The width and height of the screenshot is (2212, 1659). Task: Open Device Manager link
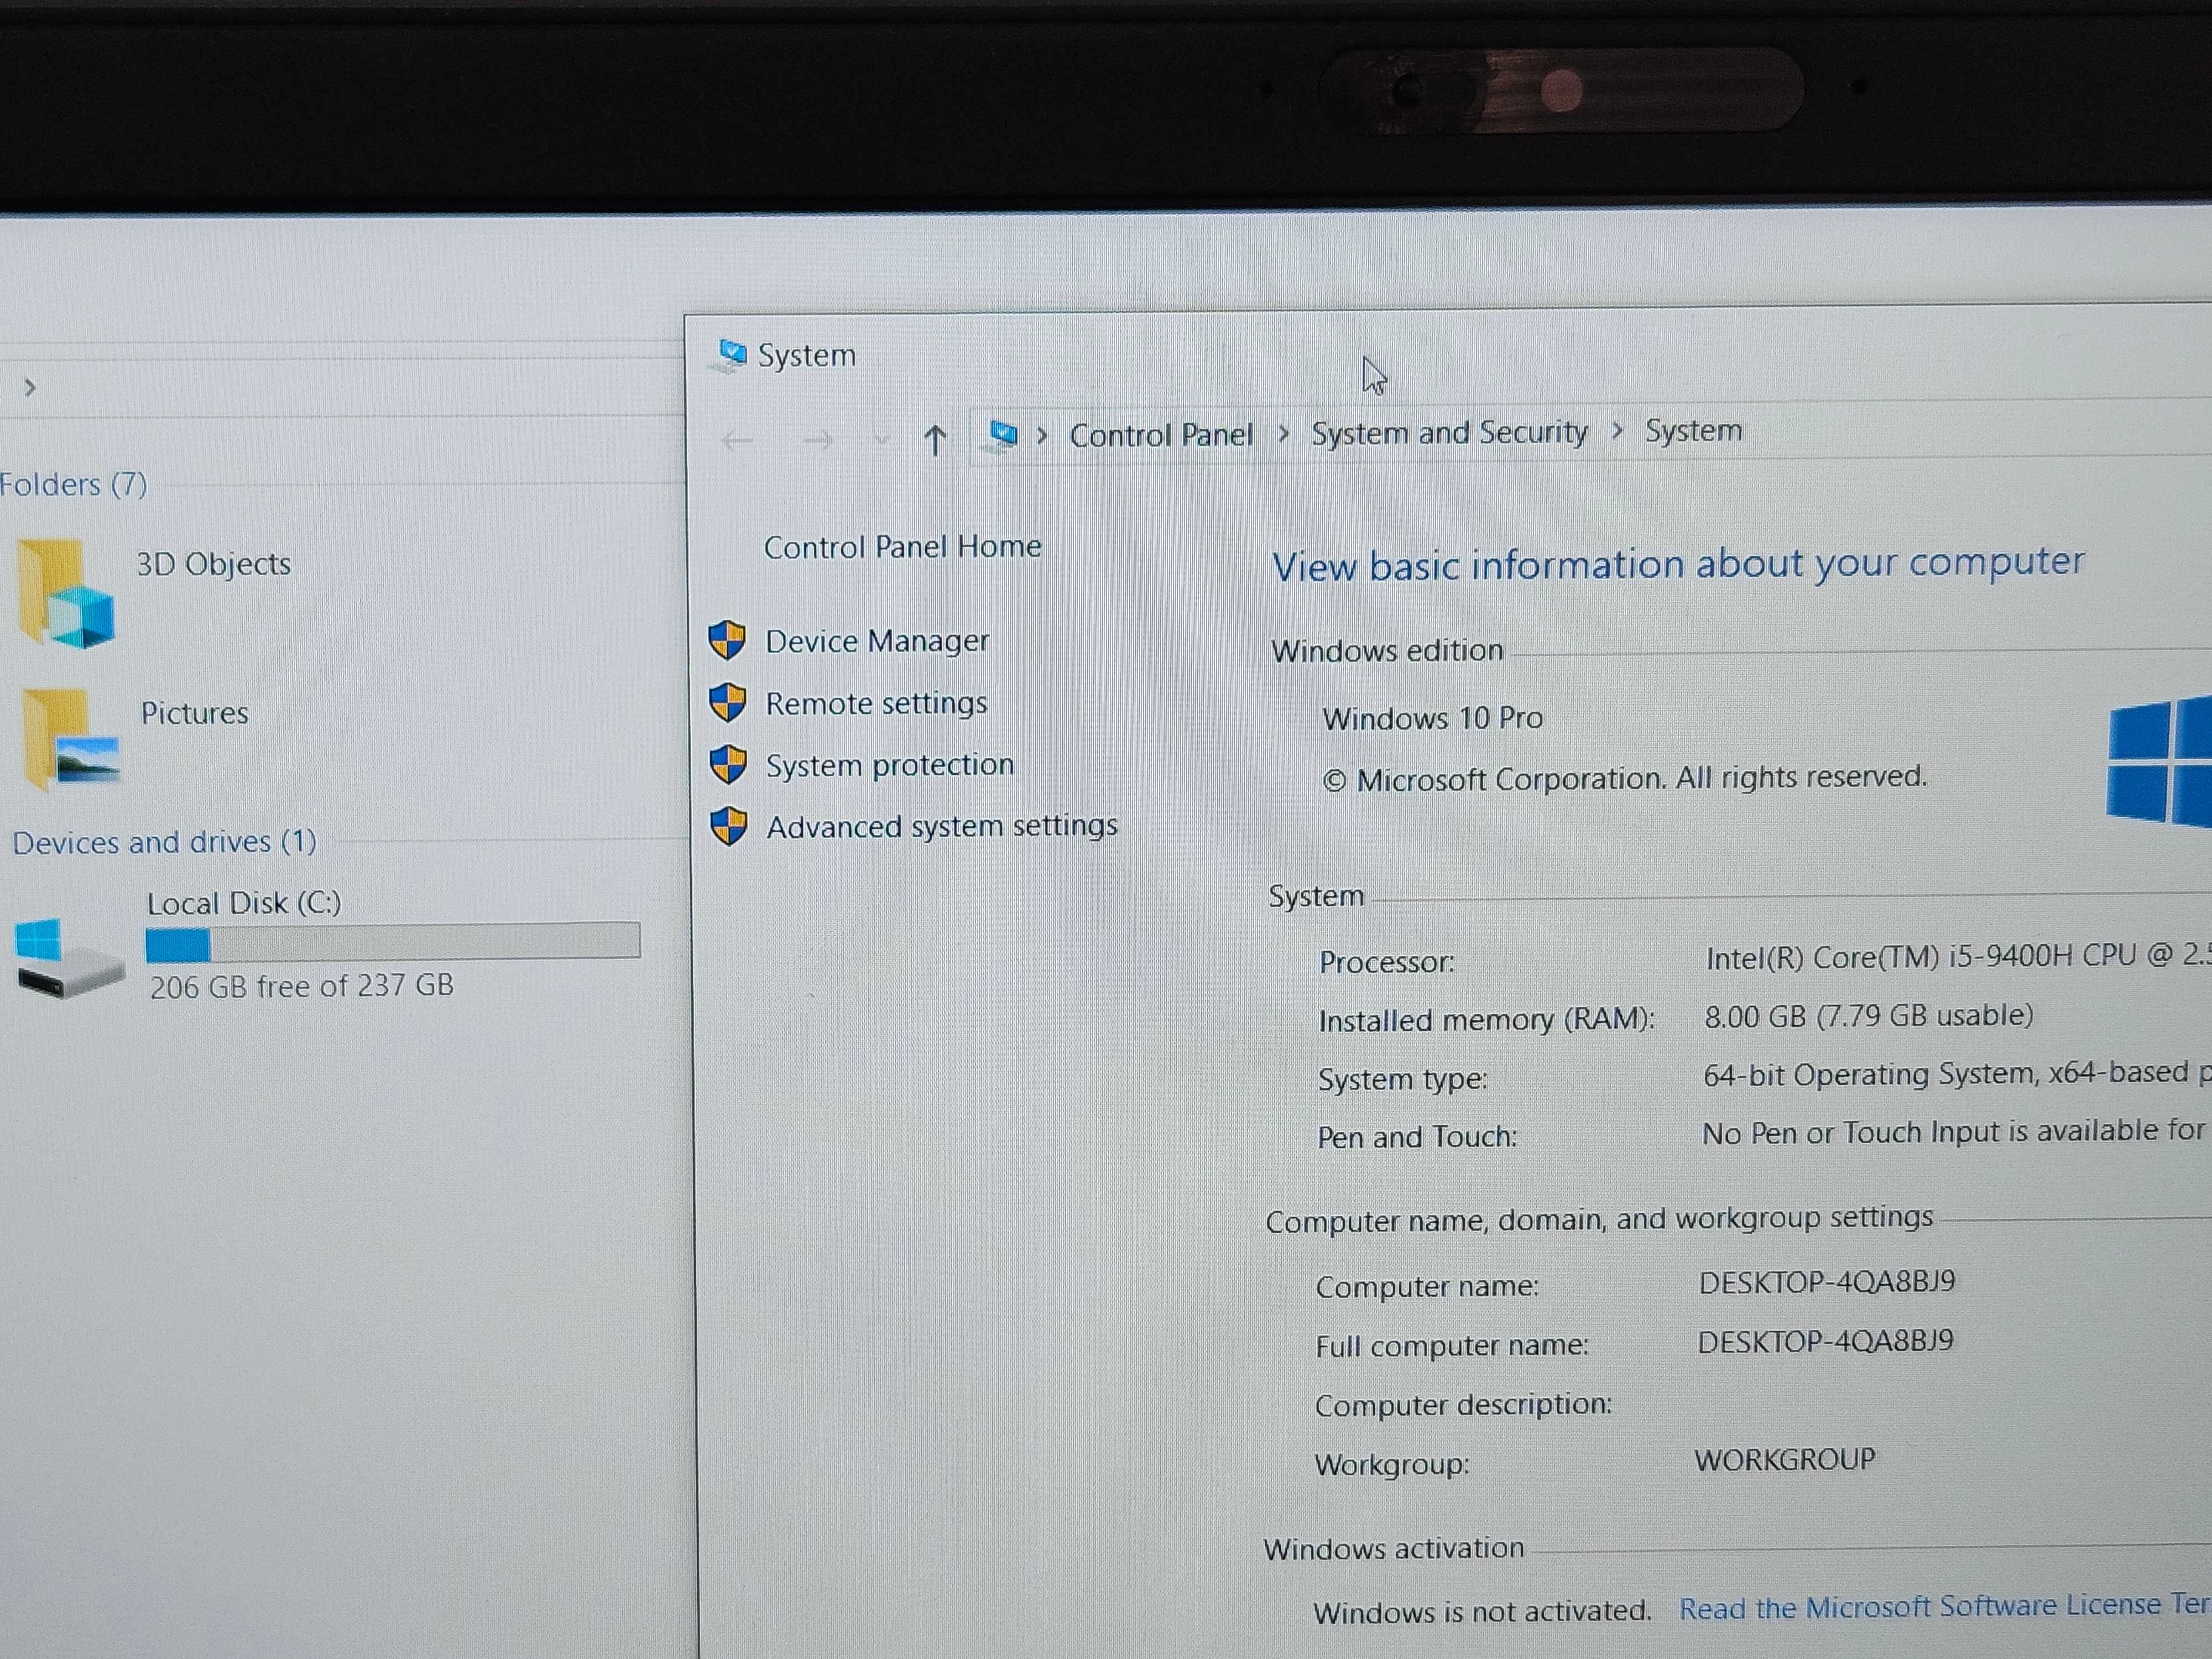point(877,641)
